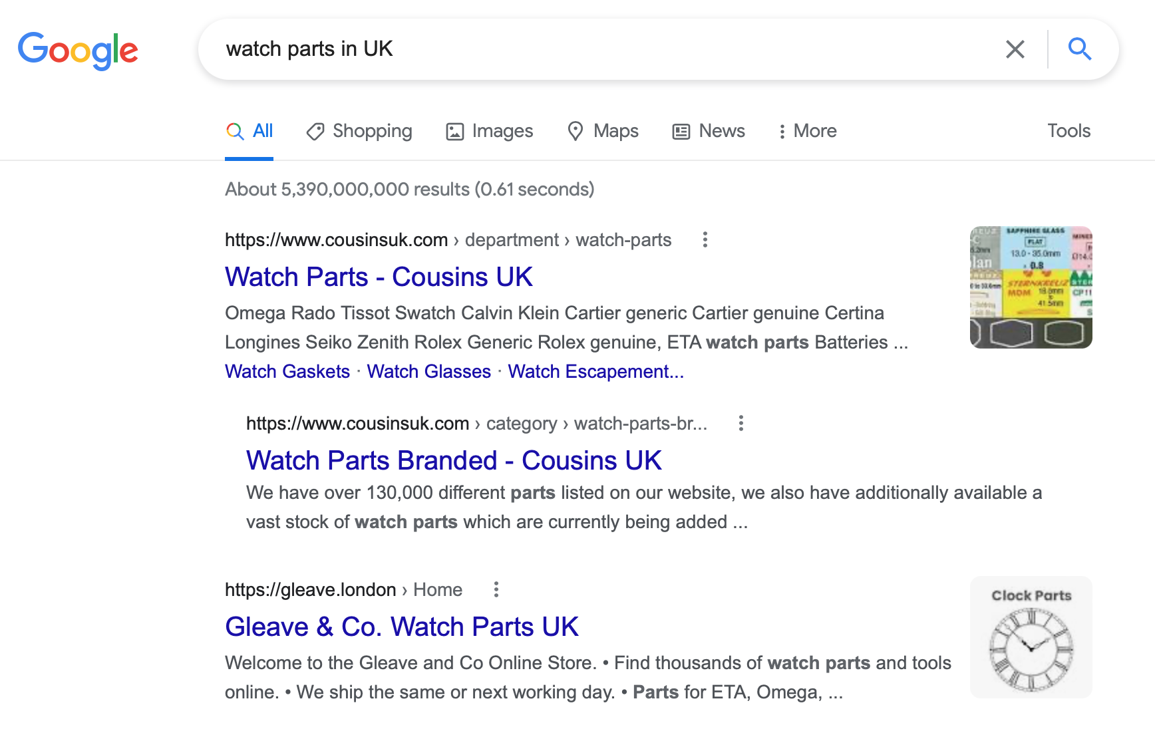Click the blue magnifier search icon

[x=1079, y=49]
